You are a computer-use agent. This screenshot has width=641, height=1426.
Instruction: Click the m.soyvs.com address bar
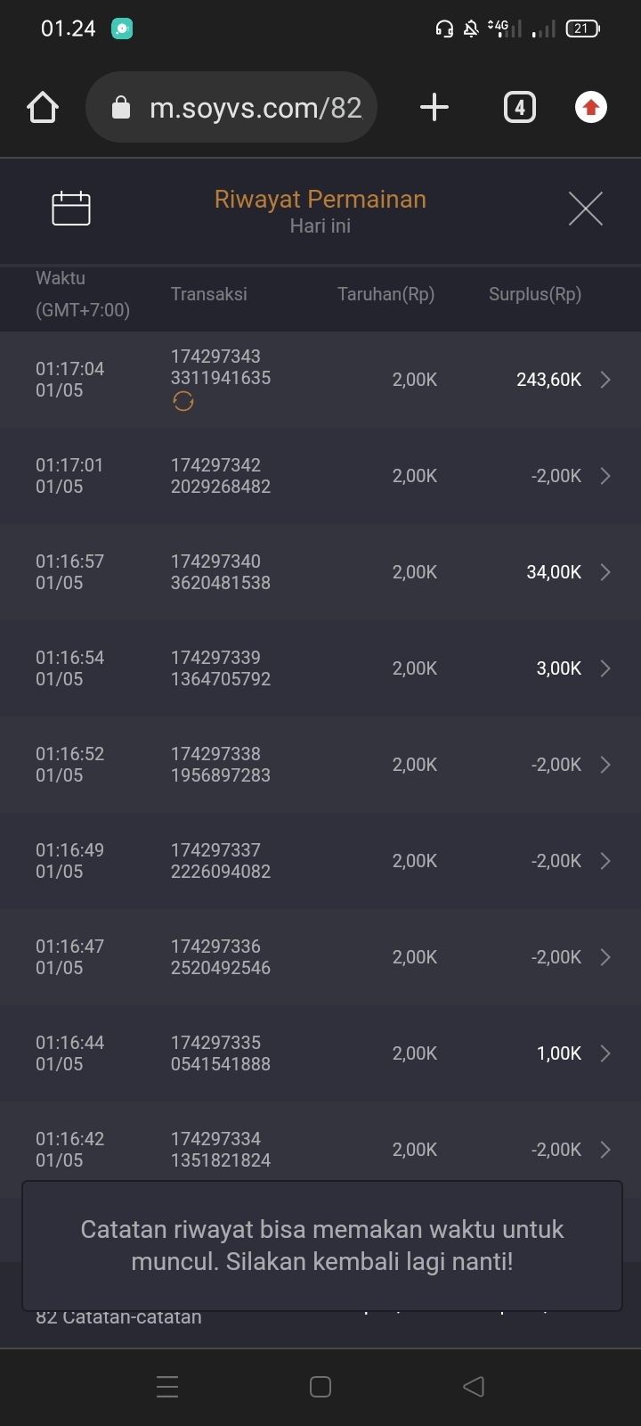[x=255, y=108]
